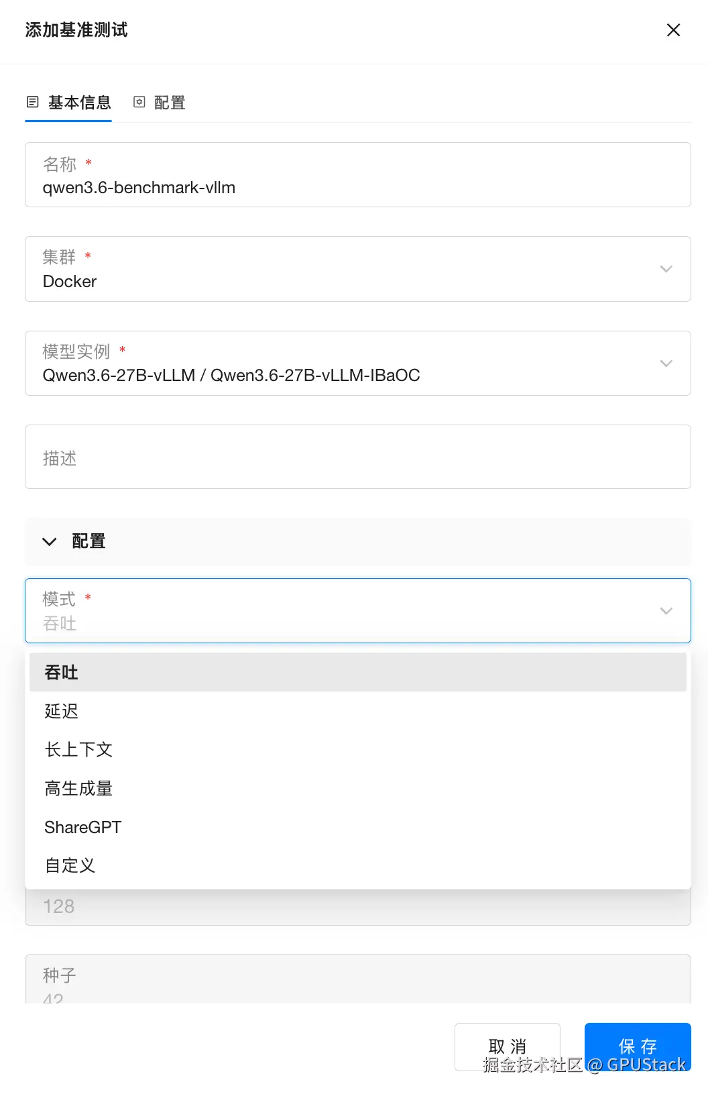Click the 基本信息 tab icon
Image resolution: width=708 pixels, height=1096 pixels.
(32, 103)
